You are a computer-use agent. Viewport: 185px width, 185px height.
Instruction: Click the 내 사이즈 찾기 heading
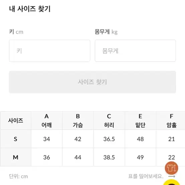click(x=30, y=9)
